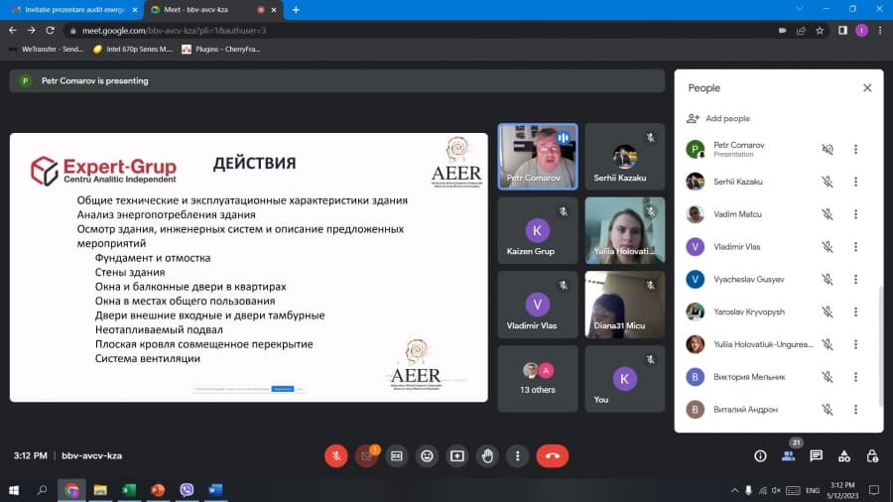Select Serhii Kazaku video tile

tap(625, 157)
